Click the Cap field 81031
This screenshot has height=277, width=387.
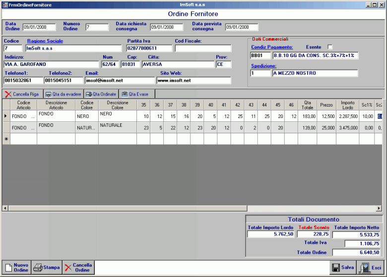coord(130,64)
